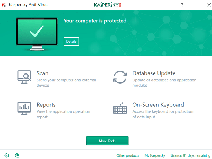Click the protected monitor checkmark image
Screen dimensions: 212x159
[37, 34]
